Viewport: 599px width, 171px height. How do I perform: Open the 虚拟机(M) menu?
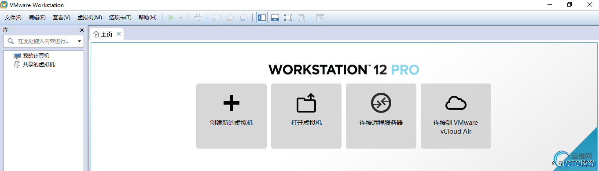click(89, 18)
